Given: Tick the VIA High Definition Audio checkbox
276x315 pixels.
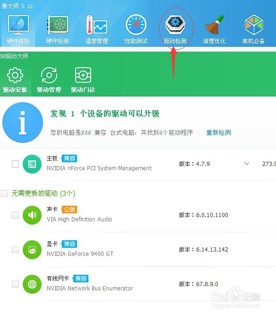Looking at the screenshot, I should click(15, 215).
